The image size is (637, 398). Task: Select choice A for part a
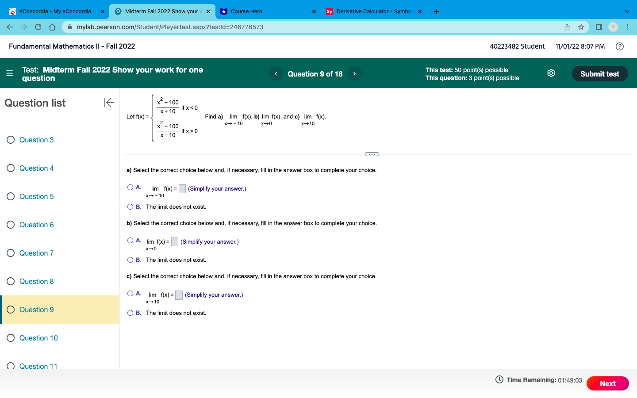130,187
